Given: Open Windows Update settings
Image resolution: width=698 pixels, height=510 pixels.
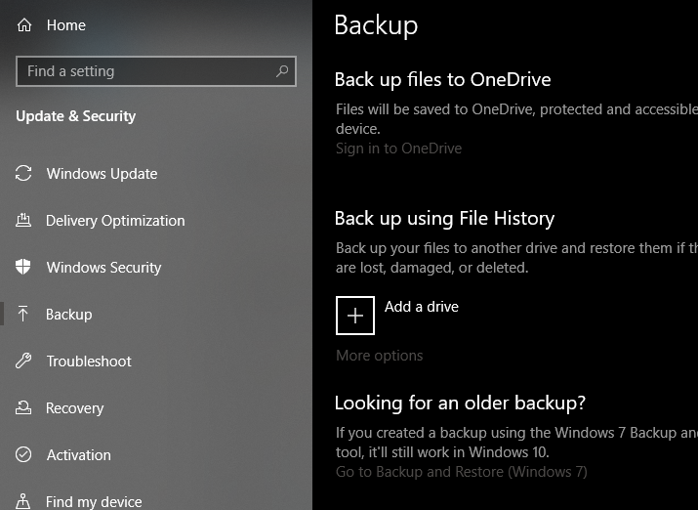Looking at the screenshot, I should [x=102, y=173].
